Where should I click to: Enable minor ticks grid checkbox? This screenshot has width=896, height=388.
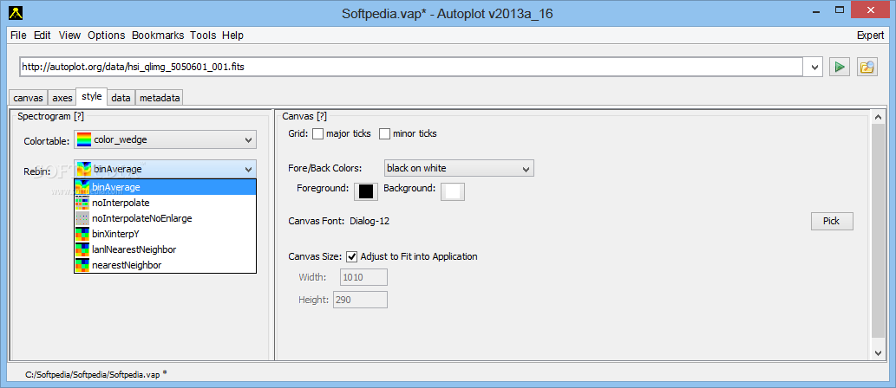pos(384,134)
